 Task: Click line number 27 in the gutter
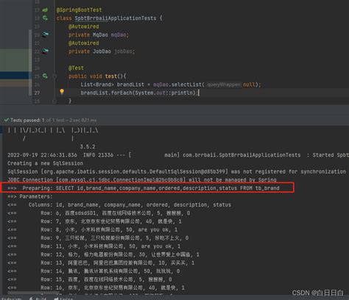[x=37, y=93]
